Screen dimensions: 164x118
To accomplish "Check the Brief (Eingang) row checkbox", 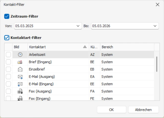I will coord(8,62).
